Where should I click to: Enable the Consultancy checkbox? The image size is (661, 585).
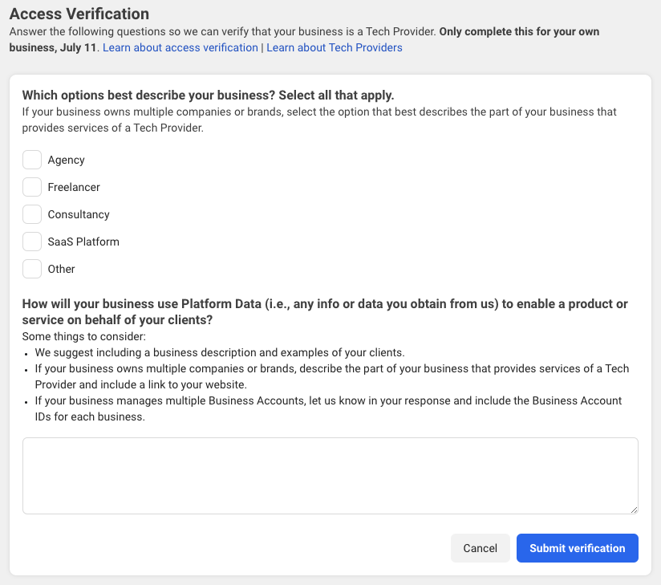(x=32, y=214)
